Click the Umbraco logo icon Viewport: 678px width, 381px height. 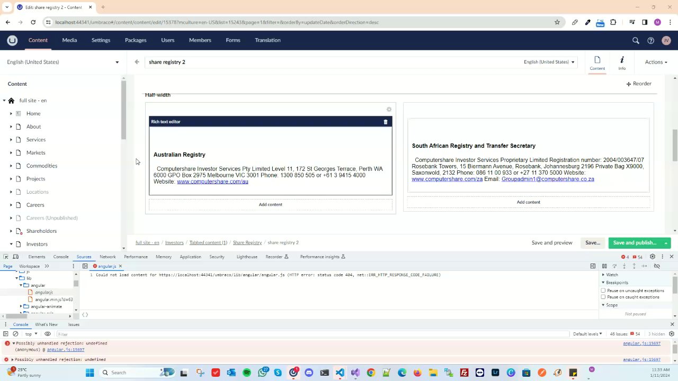(x=12, y=40)
